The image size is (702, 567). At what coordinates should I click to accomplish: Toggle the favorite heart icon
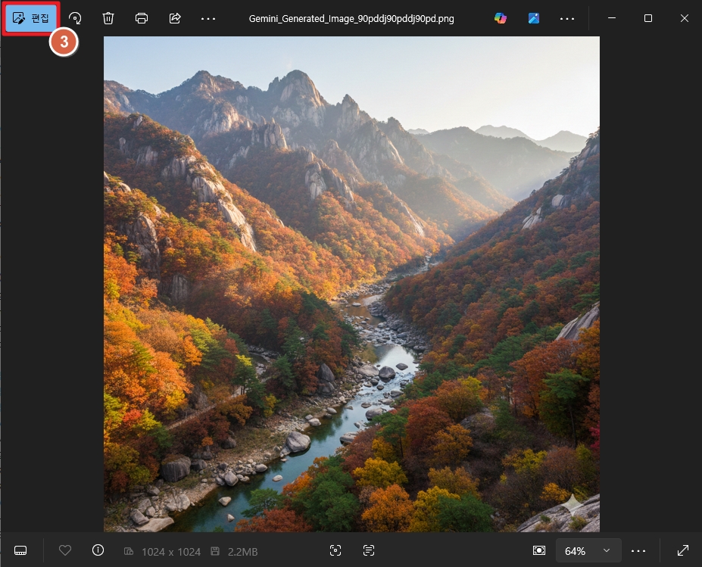65,551
